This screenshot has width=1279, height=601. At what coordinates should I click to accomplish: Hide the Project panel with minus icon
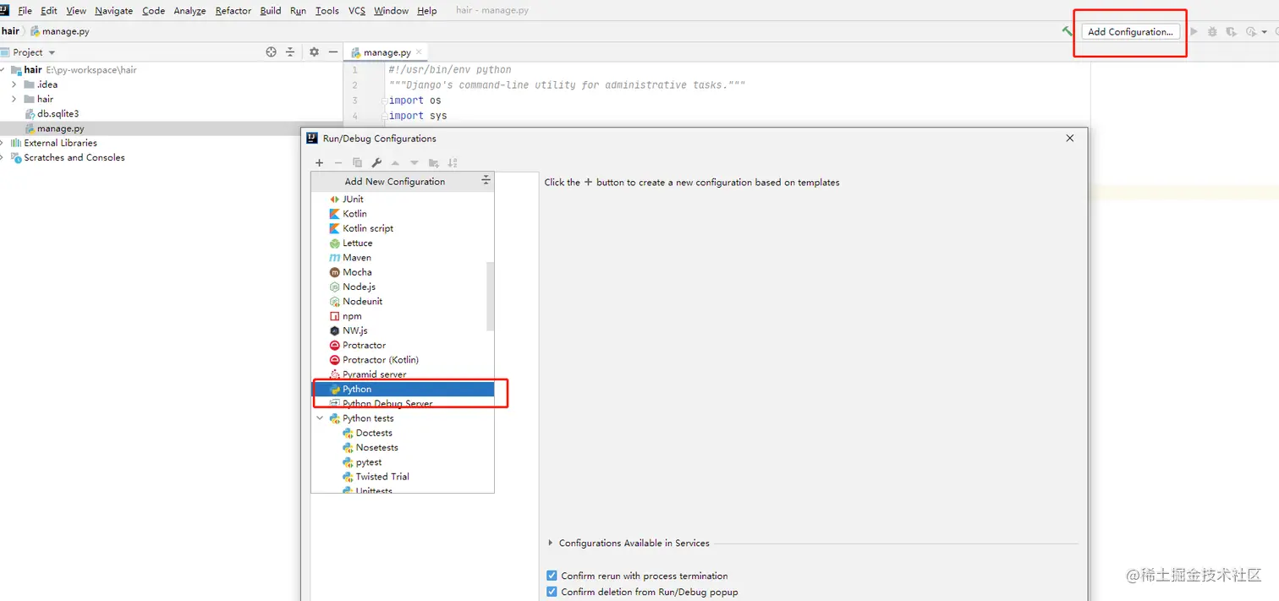[x=333, y=52]
